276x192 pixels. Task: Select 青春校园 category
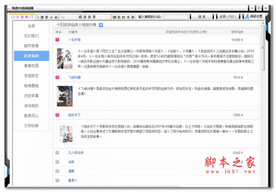point(31,66)
